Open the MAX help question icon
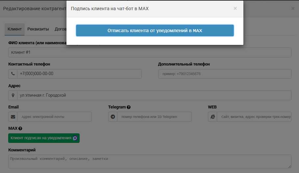299x173 pixels. pos(20,128)
